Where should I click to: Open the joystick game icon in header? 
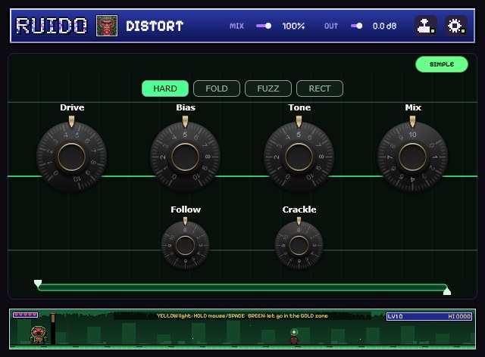[x=426, y=26]
